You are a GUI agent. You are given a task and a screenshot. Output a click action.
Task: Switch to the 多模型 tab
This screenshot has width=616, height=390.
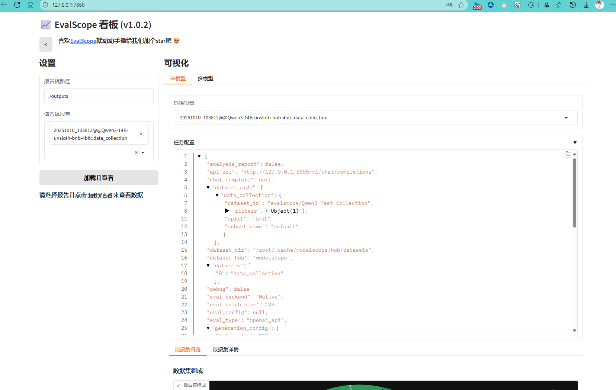[205, 78]
